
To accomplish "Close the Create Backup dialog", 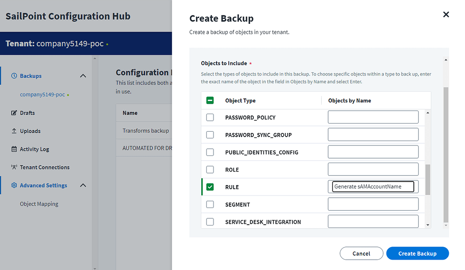I will [x=446, y=14].
